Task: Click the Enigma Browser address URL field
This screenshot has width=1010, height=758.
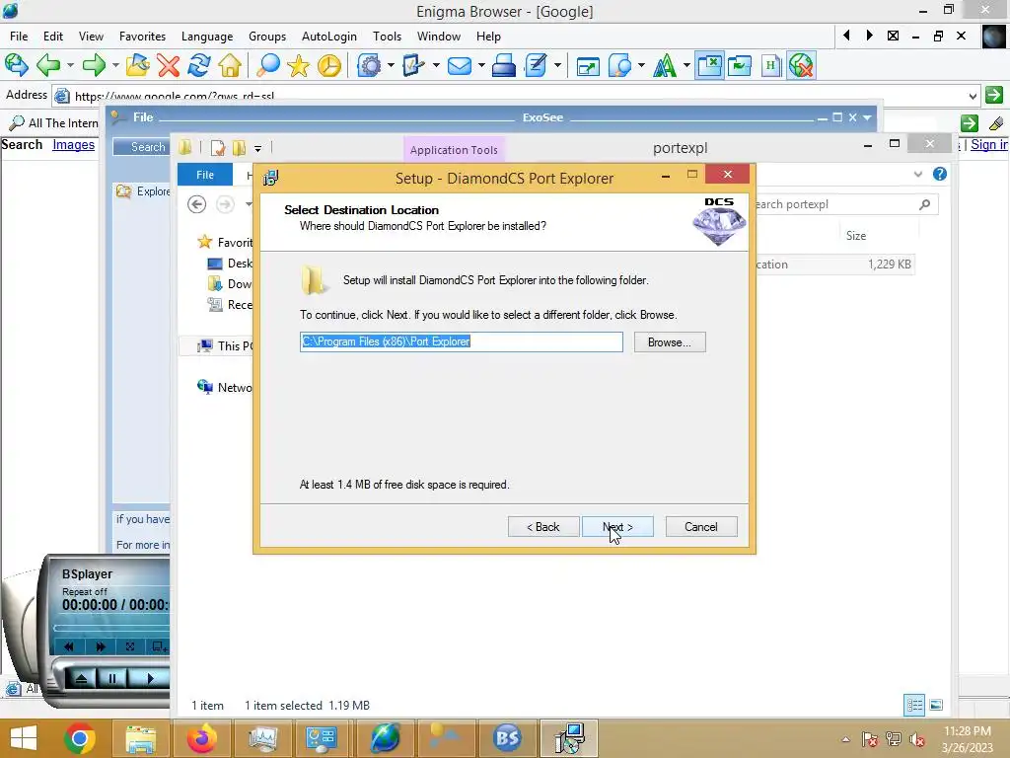Action: 515,96
